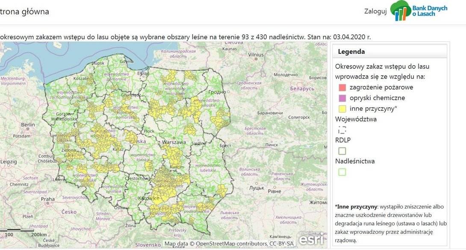Viewport: 466px width, 250px height.
Task: Select the yellow inne przyczyny swatch
Action: 342,109
